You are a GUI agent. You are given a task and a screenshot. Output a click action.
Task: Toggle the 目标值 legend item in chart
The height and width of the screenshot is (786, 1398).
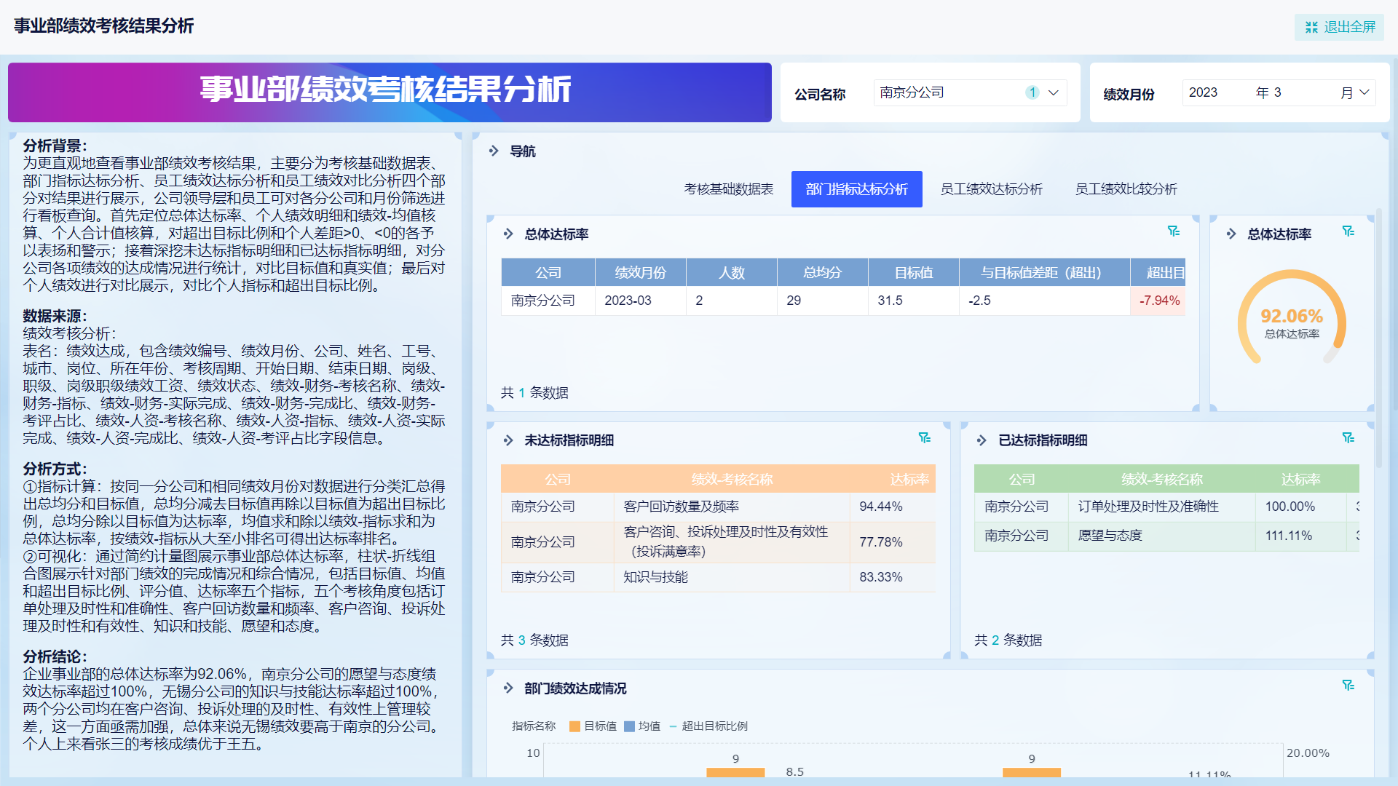[593, 726]
